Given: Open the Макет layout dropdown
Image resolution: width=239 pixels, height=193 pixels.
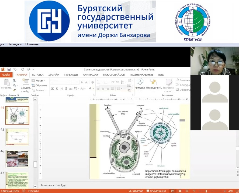Looking at the screenshot, I should coord(39,80).
